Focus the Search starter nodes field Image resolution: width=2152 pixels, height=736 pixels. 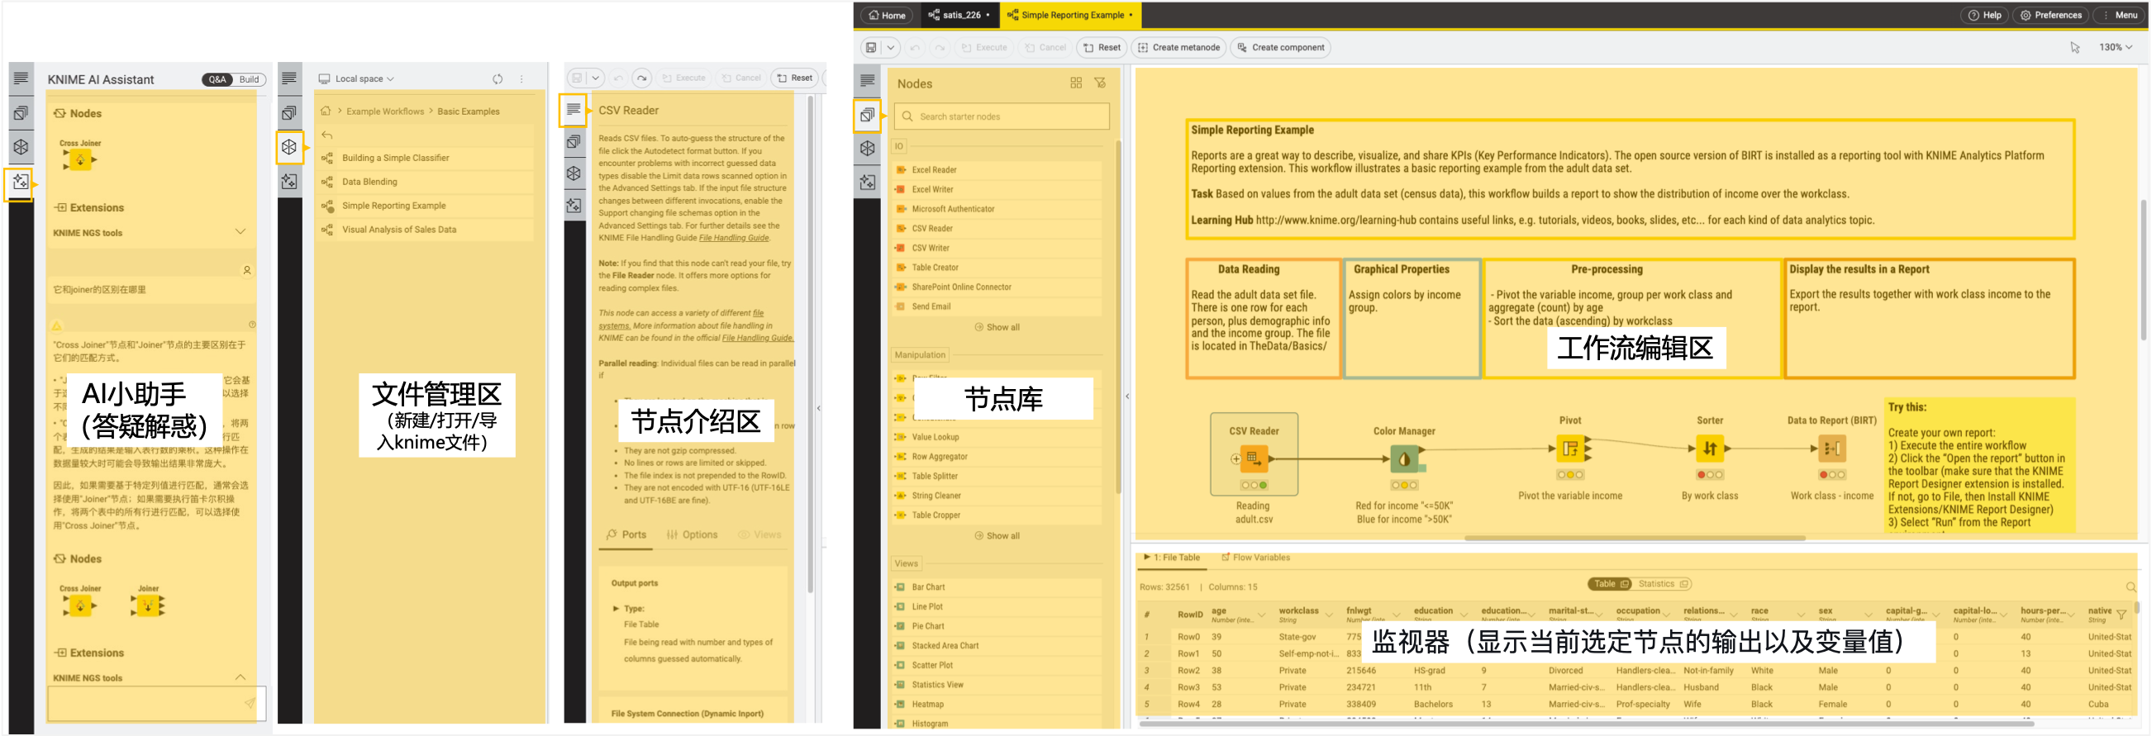1002,116
